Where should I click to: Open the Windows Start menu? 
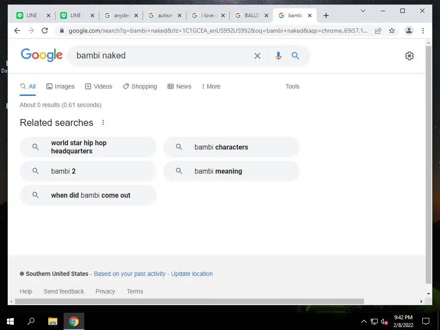coord(10,321)
